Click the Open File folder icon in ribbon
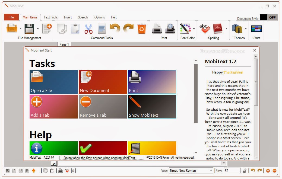Viewport: 282px width, 179px height. pos(12,28)
